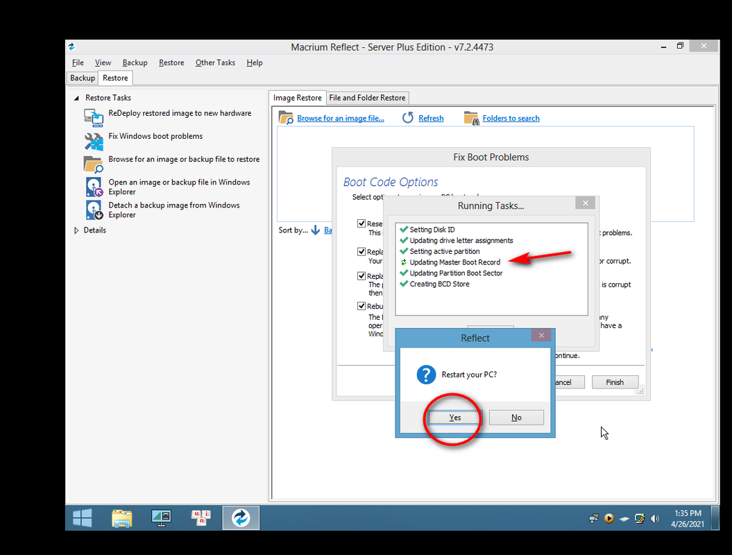Click the taskbar clock showing 1:35 PM
The width and height of the screenshot is (732, 555).
(x=687, y=518)
